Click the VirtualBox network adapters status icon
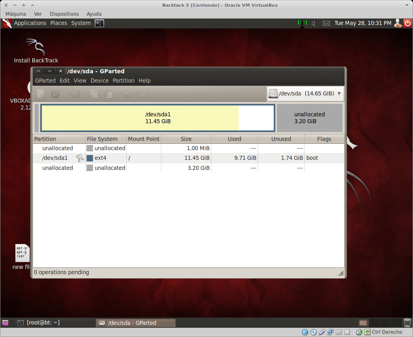The image size is (413, 337). point(330,332)
